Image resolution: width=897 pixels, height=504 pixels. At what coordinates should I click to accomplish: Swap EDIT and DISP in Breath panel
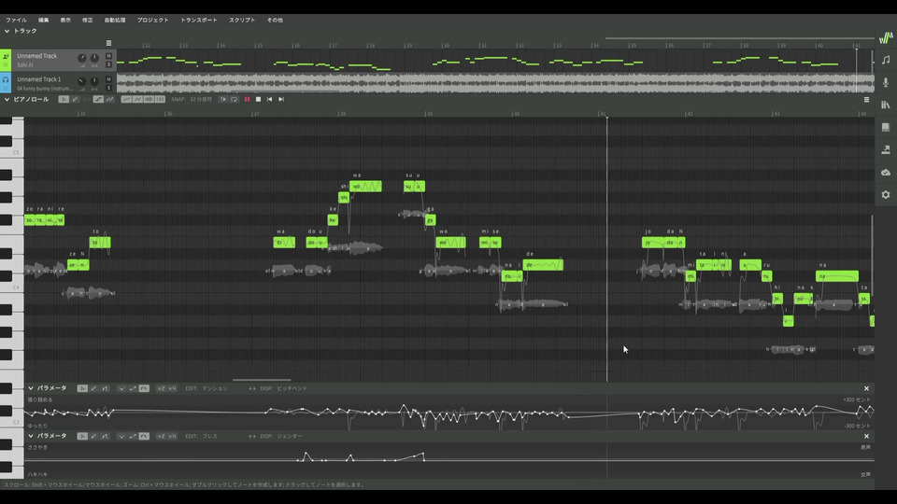[252, 436]
